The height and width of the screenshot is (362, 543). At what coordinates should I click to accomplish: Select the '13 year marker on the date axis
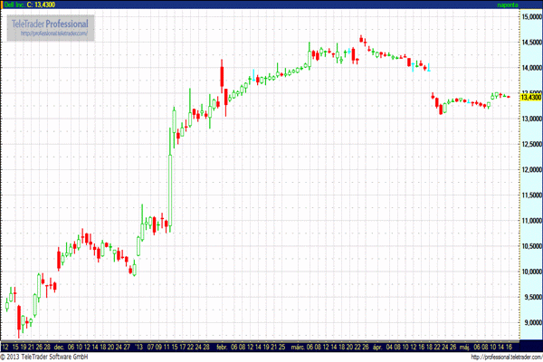[x=138, y=347]
